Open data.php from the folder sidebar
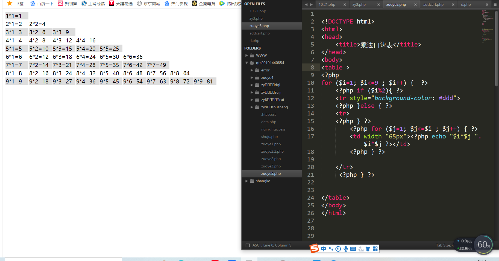The height and width of the screenshot is (261, 499). pyautogui.click(x=269, y=122)
